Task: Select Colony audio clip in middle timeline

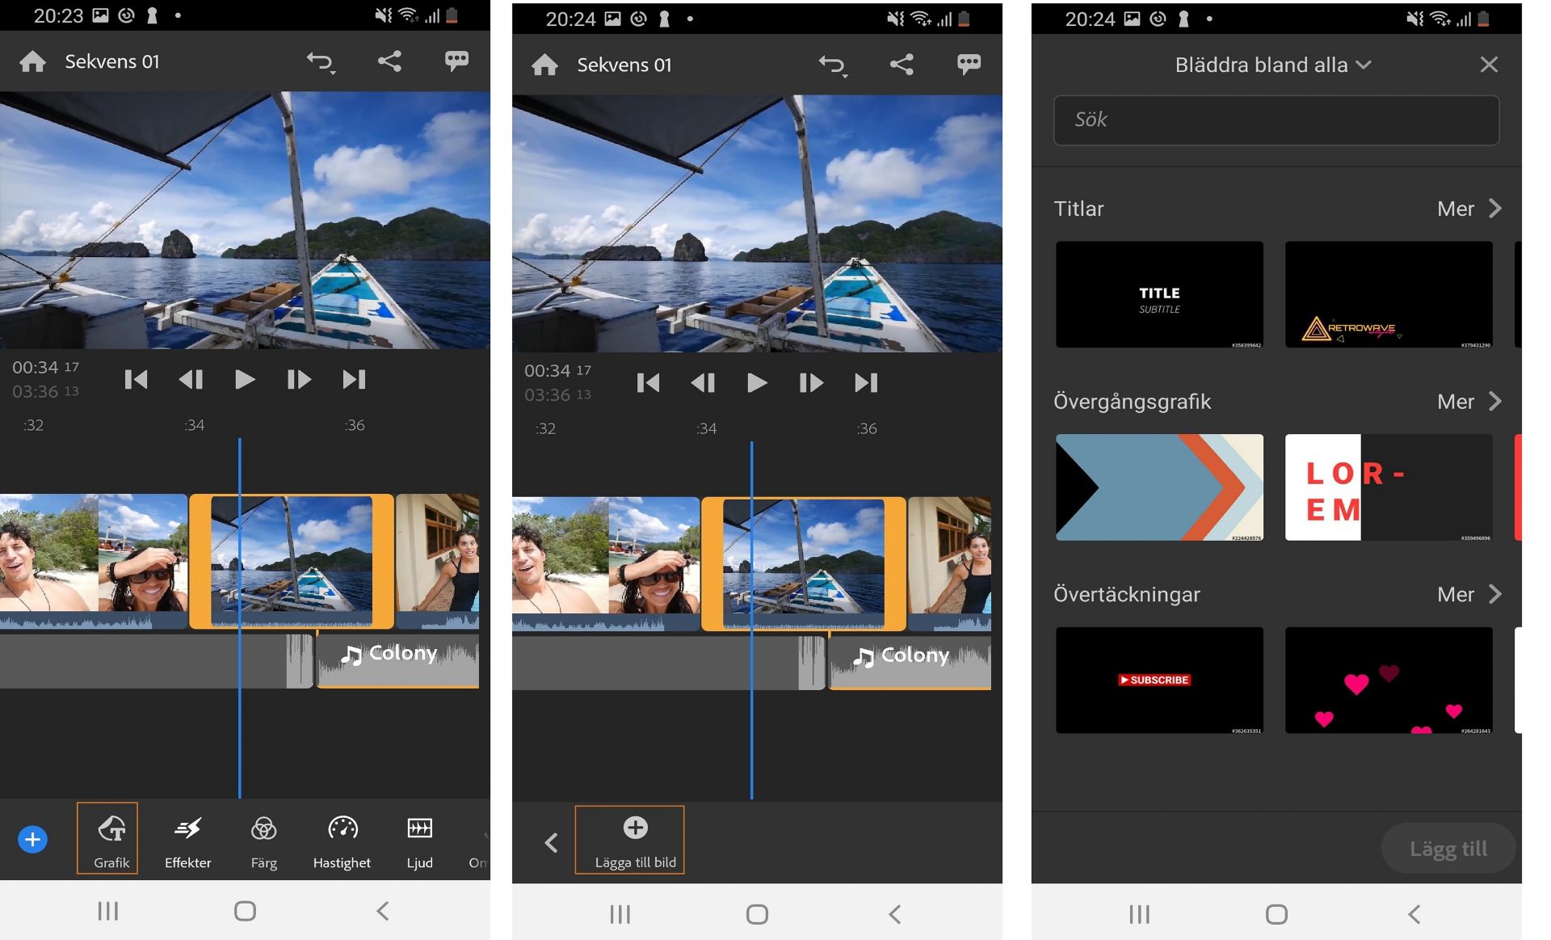Action: click(910, 661)
